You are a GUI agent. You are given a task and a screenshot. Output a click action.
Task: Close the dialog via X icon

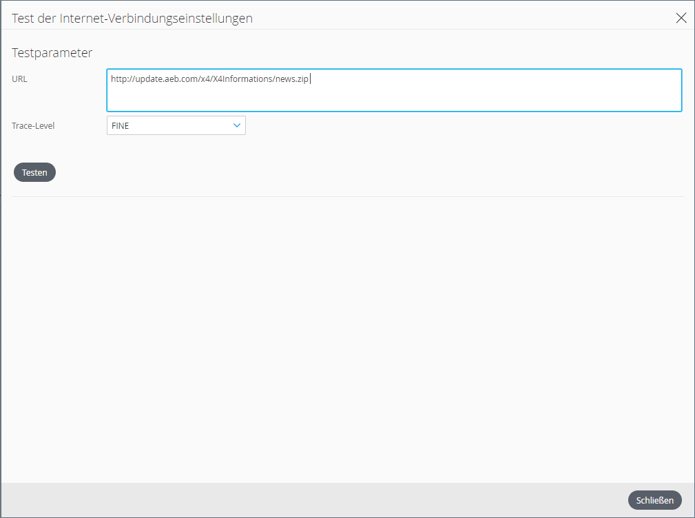tap(681, 18)
